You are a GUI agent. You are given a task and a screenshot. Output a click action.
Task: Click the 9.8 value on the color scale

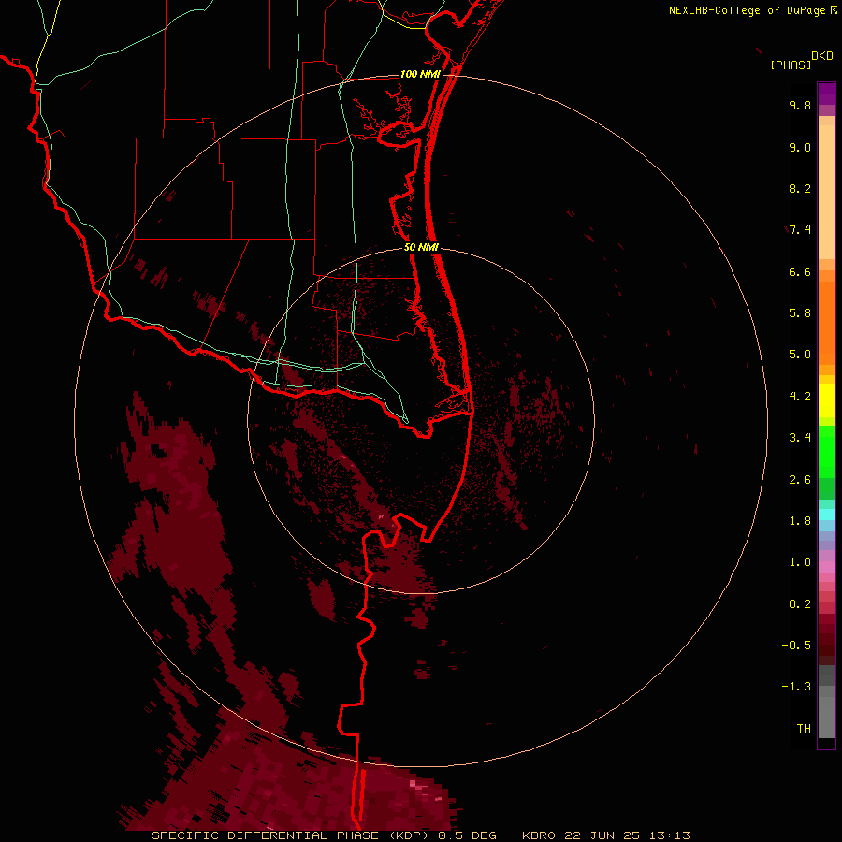pyautogui.click(x=800, y=105)
